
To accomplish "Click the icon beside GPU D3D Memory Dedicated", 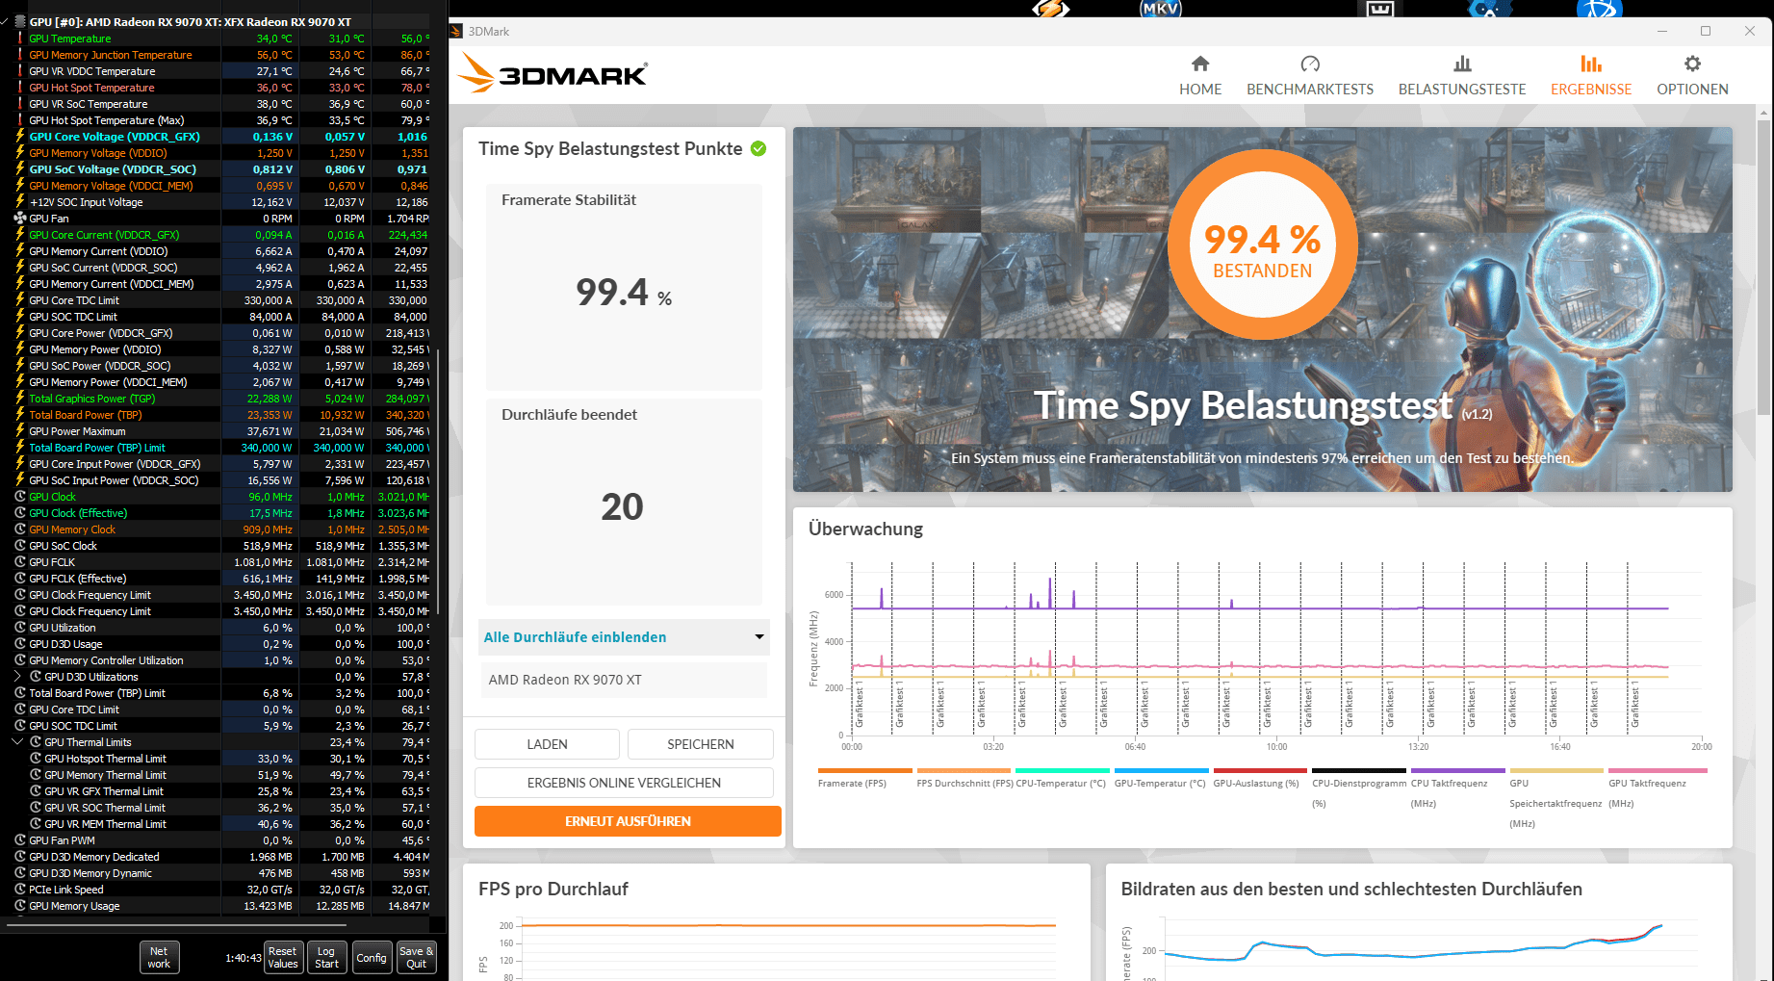I will click(x=20, y=857).
